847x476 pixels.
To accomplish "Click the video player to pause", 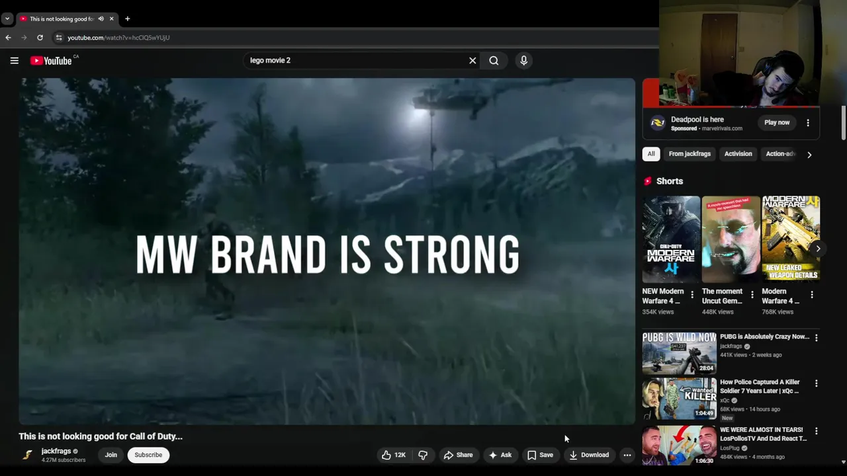I will pyautogui.click(x=327, y=251).
